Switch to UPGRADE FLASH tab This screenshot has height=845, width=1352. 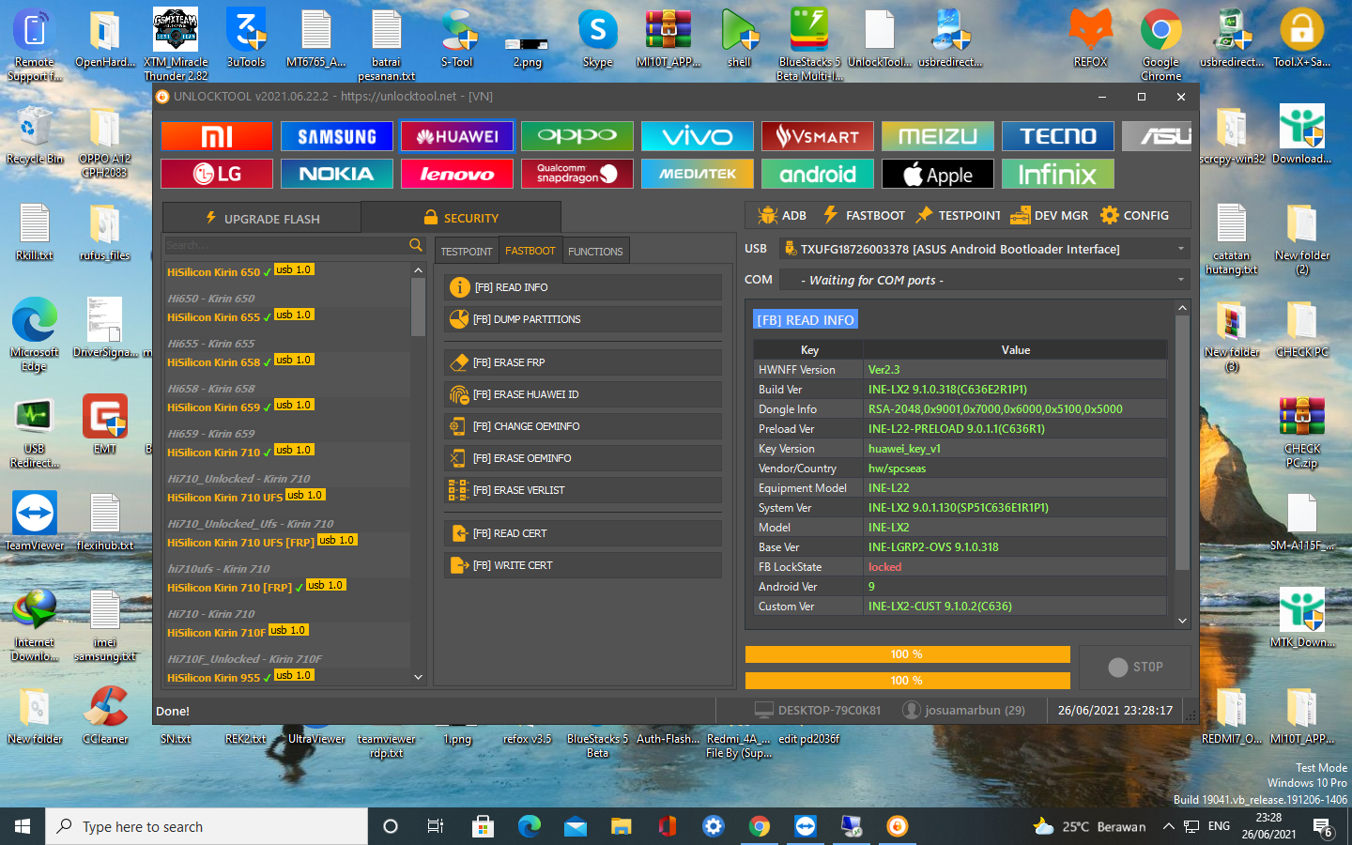point(262,218)
